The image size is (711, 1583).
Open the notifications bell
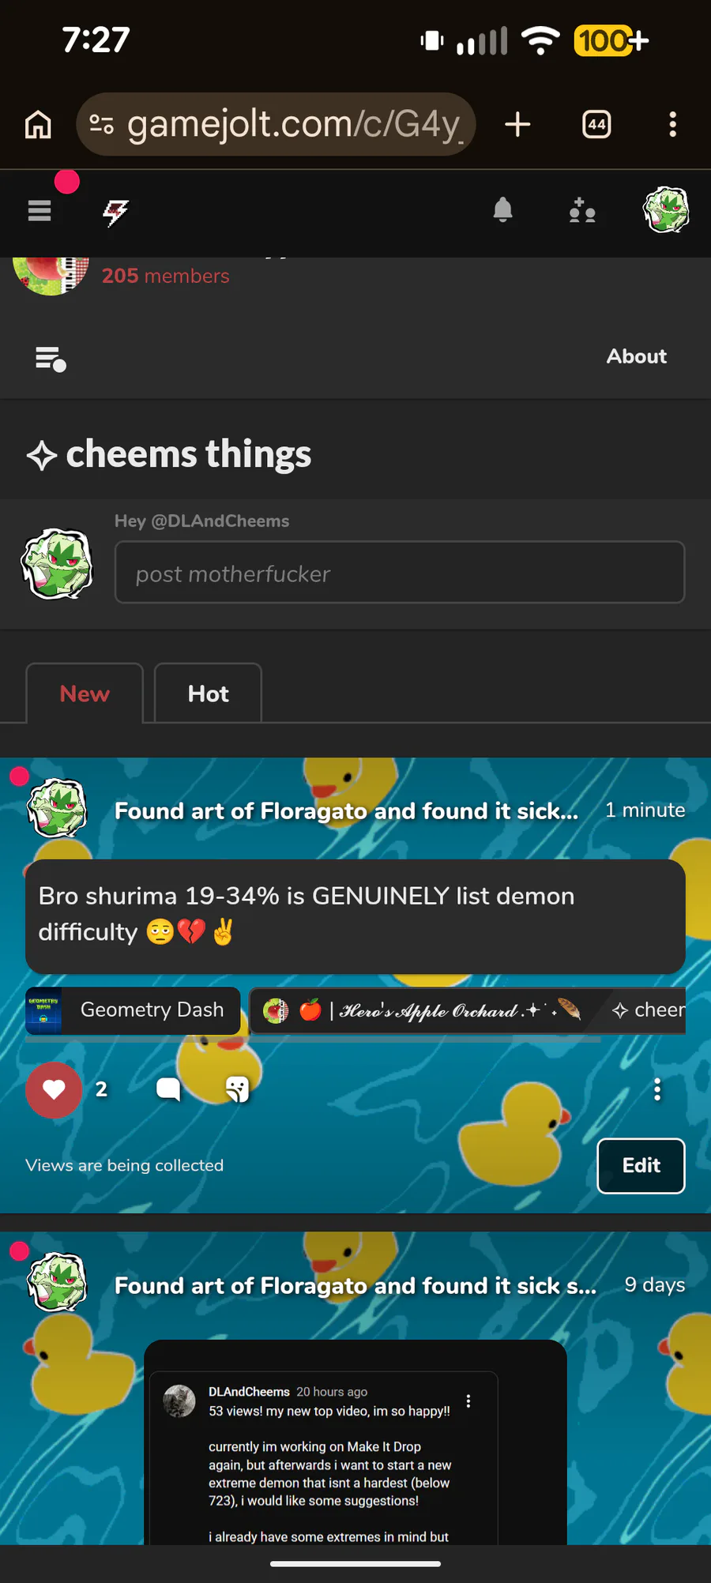[502, 210]
